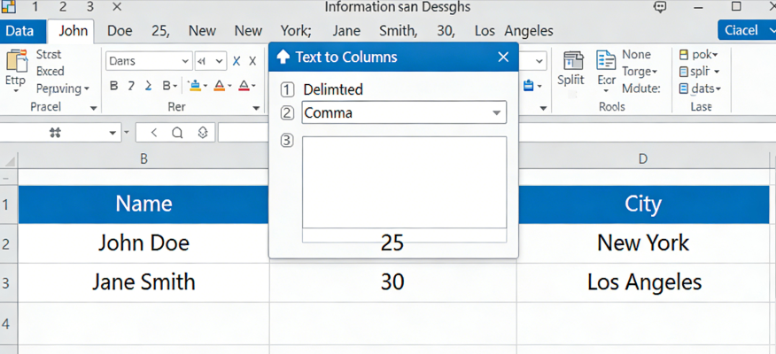This screenshot has height=354, width=776.
Task: Click the Mdute: command
Action: (x=641, y=89)
